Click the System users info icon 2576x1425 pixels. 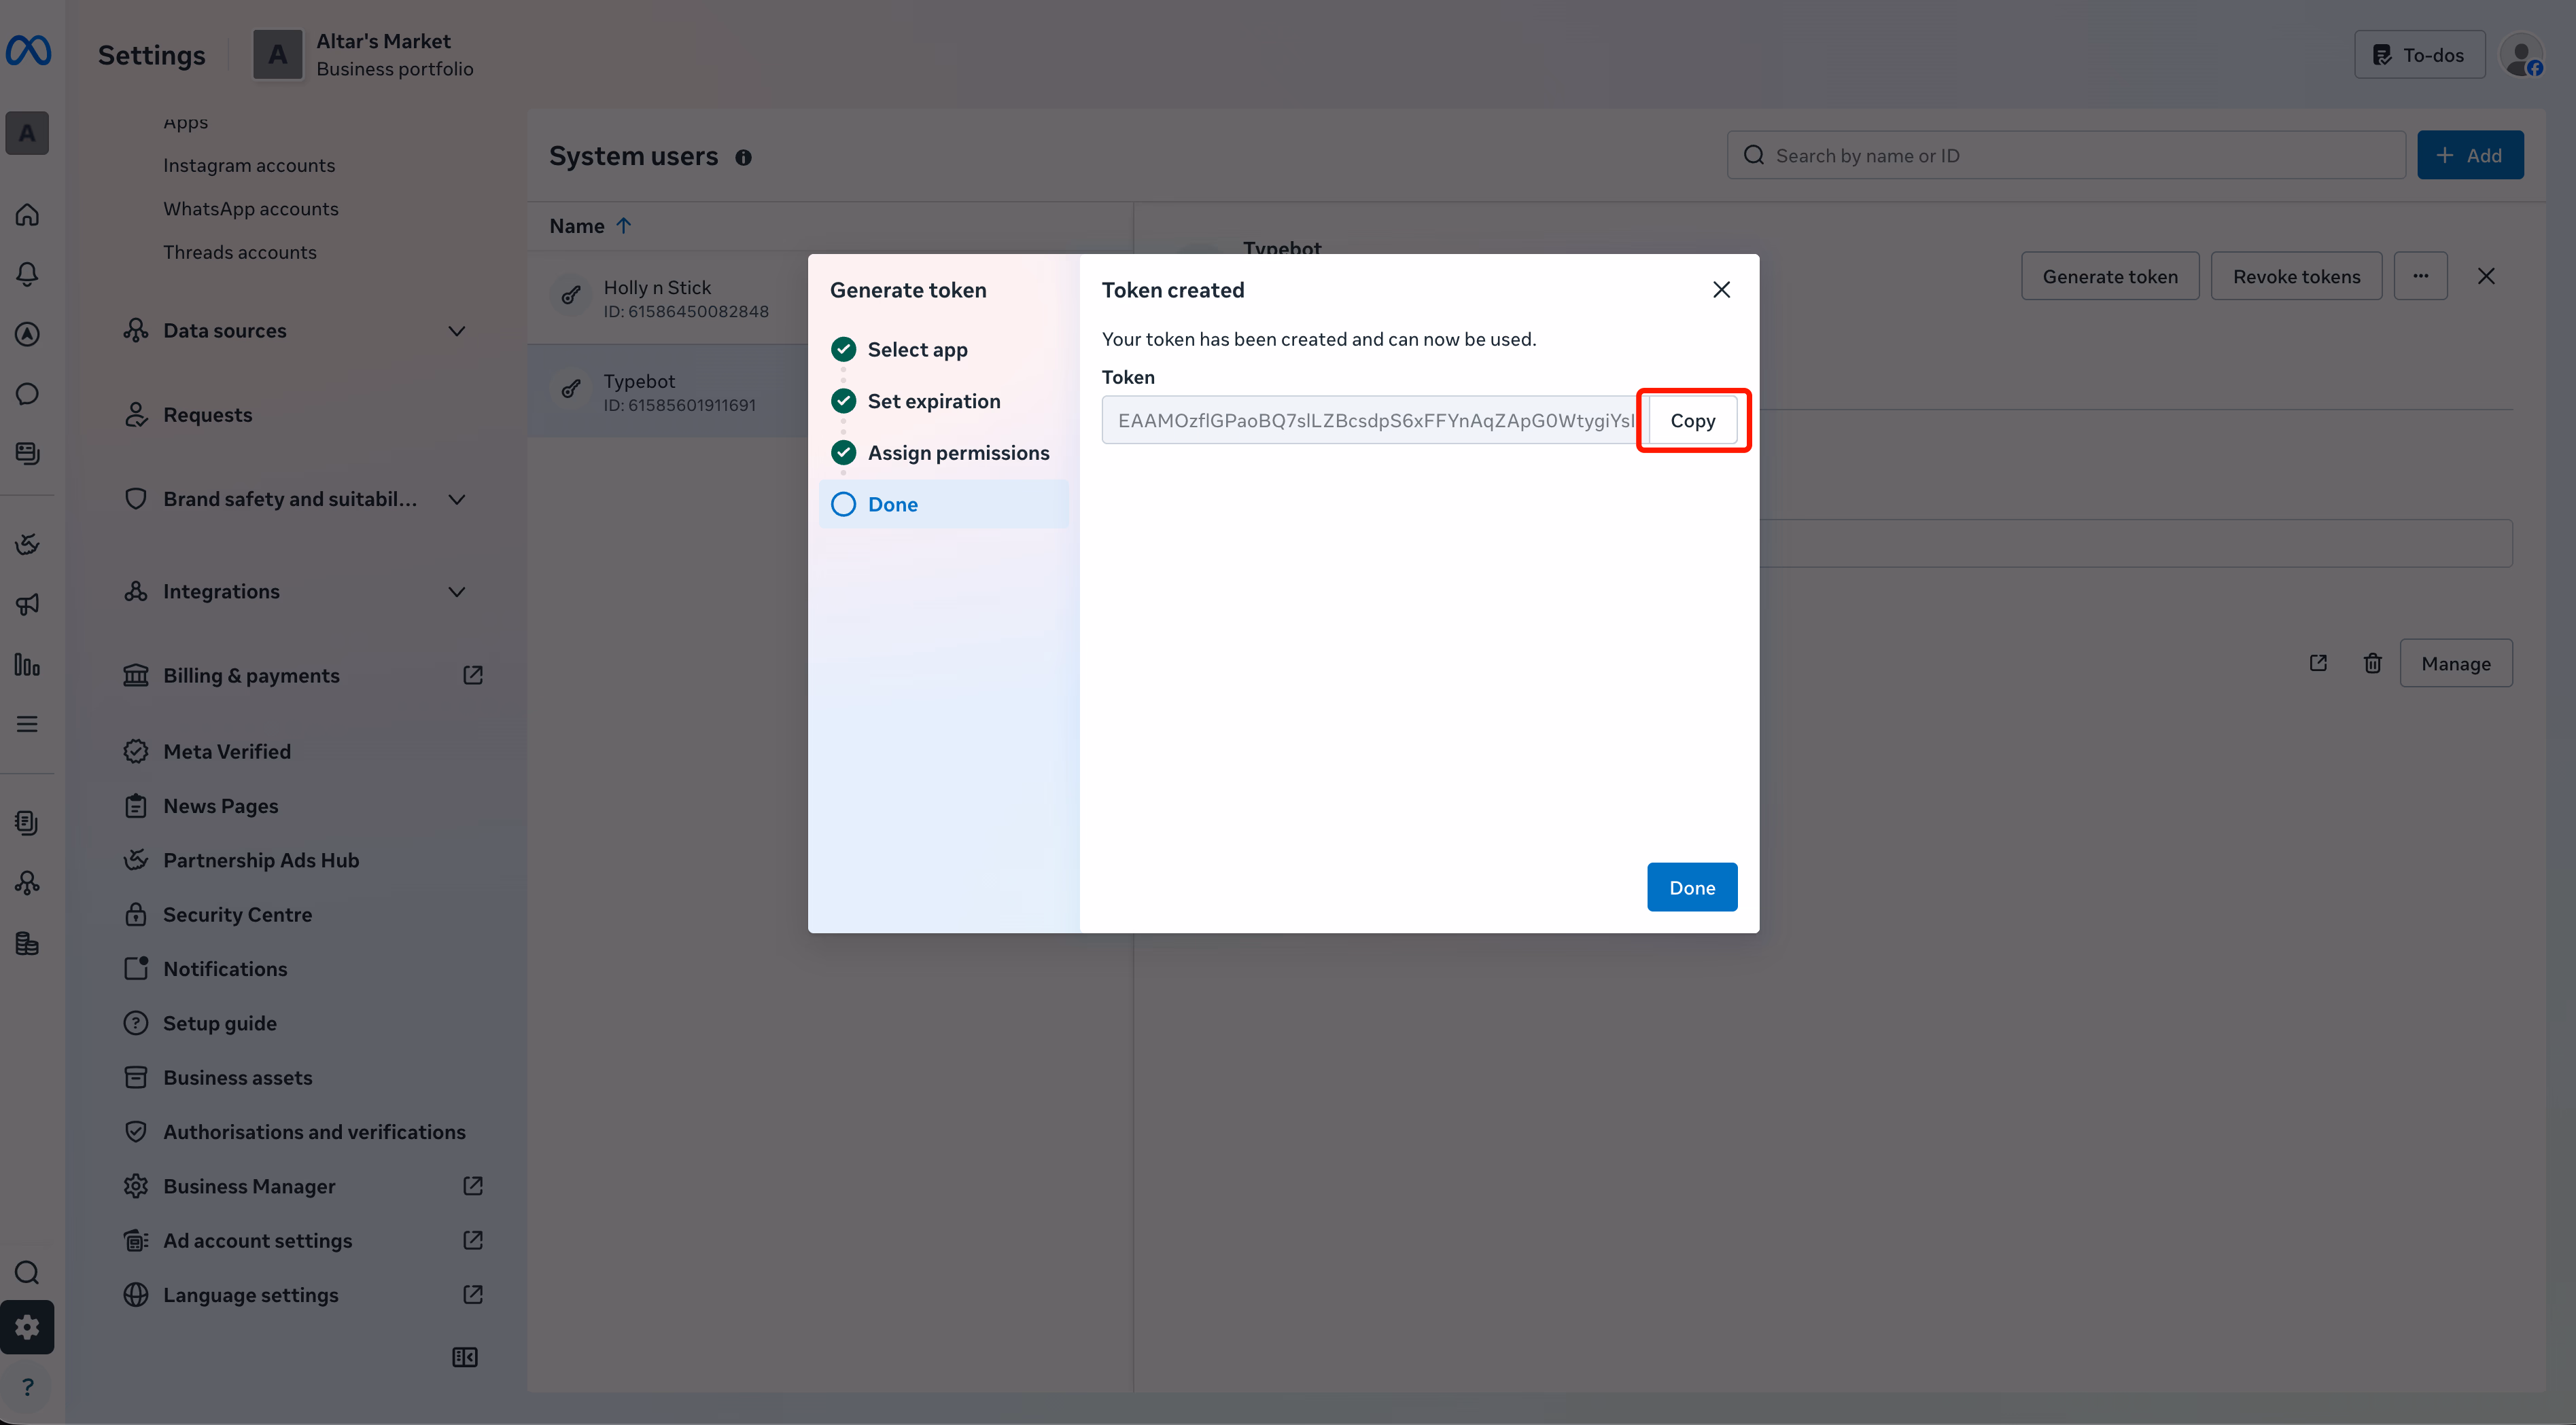[x=743, y=158]
